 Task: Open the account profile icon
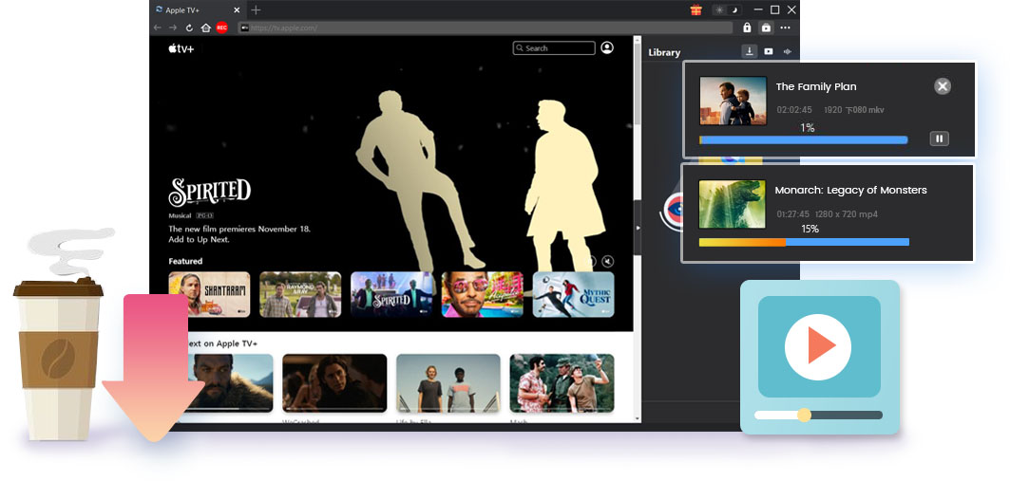point(607,47)
